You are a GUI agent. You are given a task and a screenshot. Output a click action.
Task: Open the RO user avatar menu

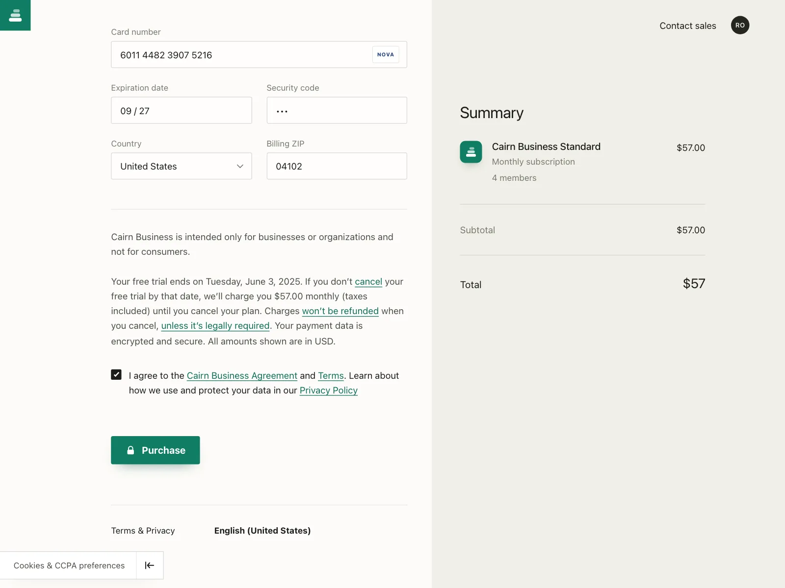click(x=740, y=25)
